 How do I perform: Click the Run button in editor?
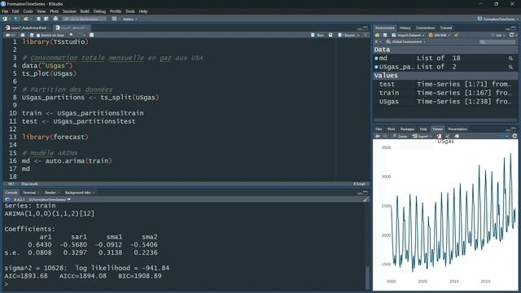point(317,35)
